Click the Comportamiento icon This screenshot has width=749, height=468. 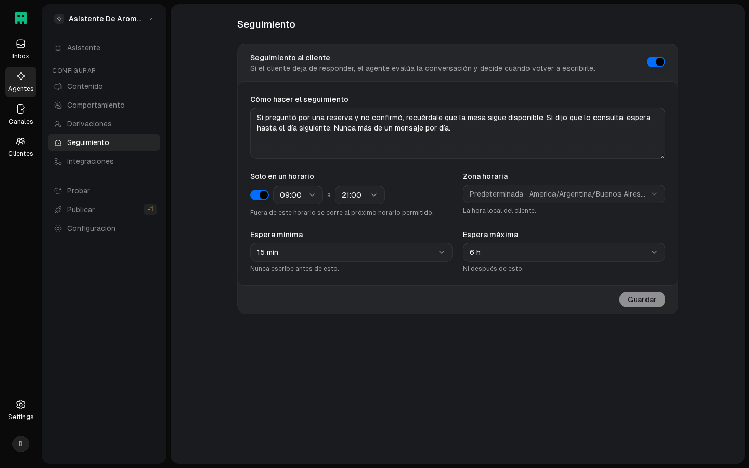[58, 105]
